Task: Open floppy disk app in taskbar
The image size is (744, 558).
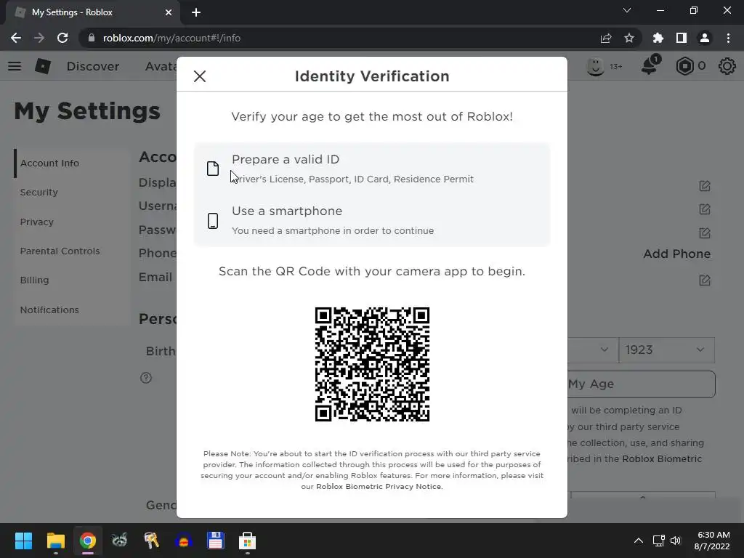Action: point(215,541)
